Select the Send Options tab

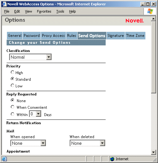point(92,36)
